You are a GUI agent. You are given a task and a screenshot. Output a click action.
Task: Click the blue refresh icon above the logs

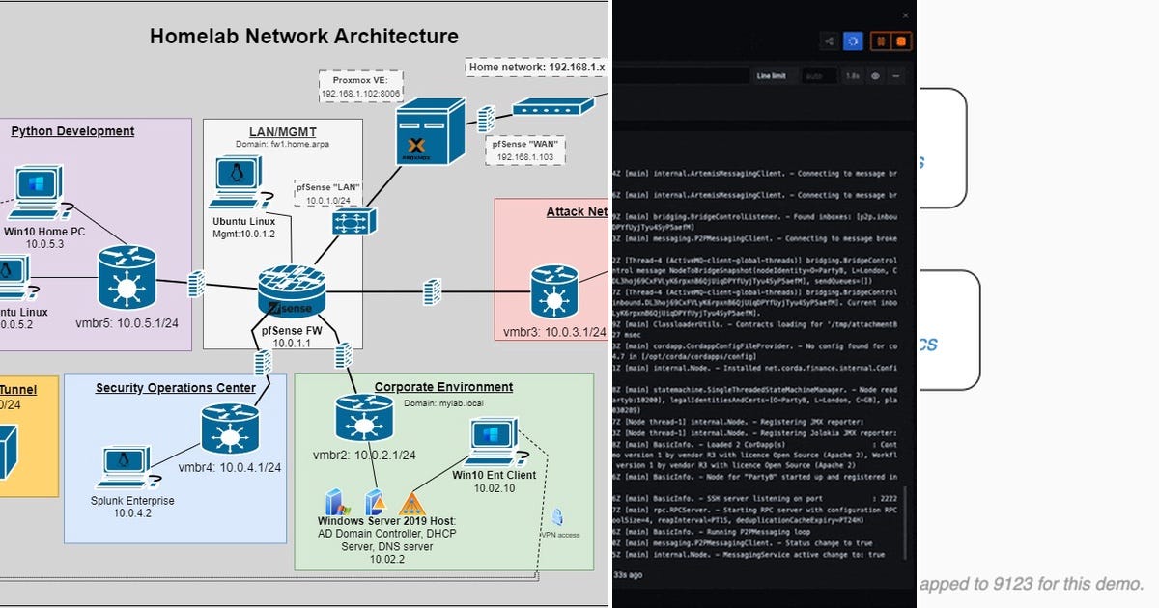853,41
